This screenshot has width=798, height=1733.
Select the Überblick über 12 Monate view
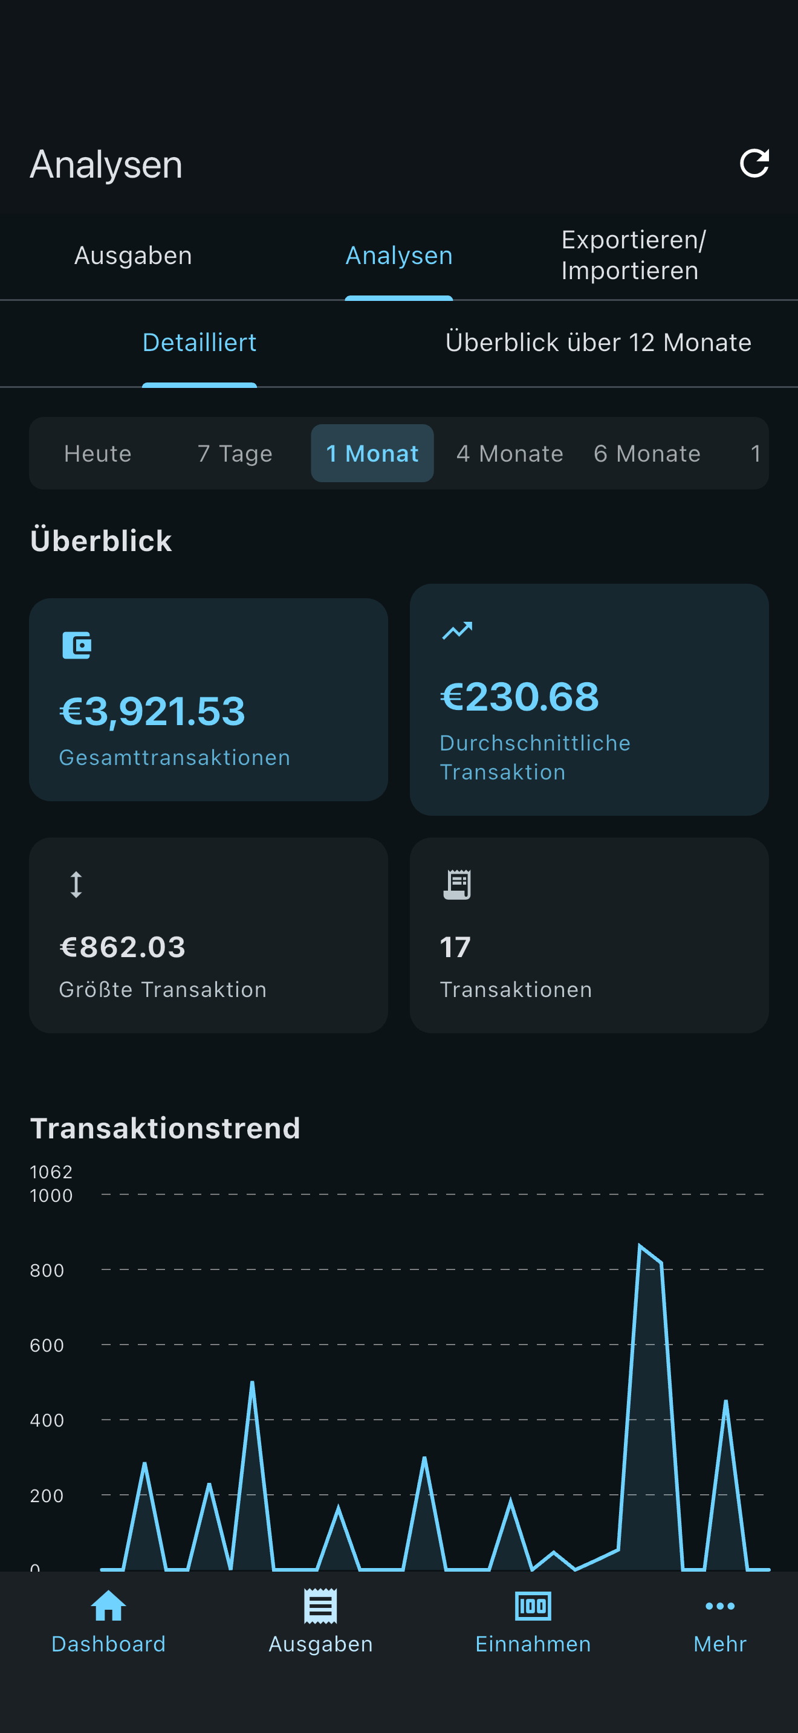(599, 343)
